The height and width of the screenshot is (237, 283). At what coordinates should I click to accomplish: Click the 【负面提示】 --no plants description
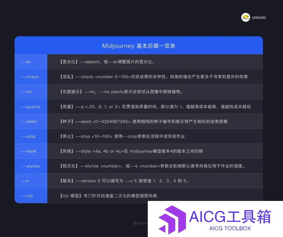[x=122, y=92]
